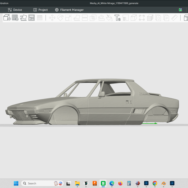
Task: Click the bordered square icon with shaded bar
Action: tap(126, 18)
